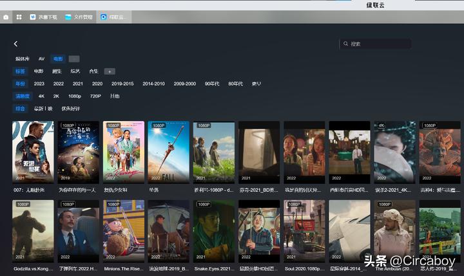Image resolution: width=464 pixels, height=276 pixels.
Task: Click the 标签 filter label
Action: pyautogui.click(x=20, y=71)
